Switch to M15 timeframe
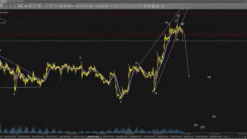This screenshot has width=247, height=139. 69,6
